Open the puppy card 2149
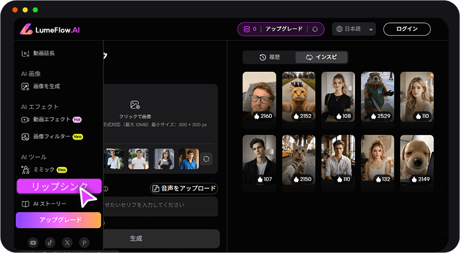This screenshot has height=253, width=460. coord(417,160)
